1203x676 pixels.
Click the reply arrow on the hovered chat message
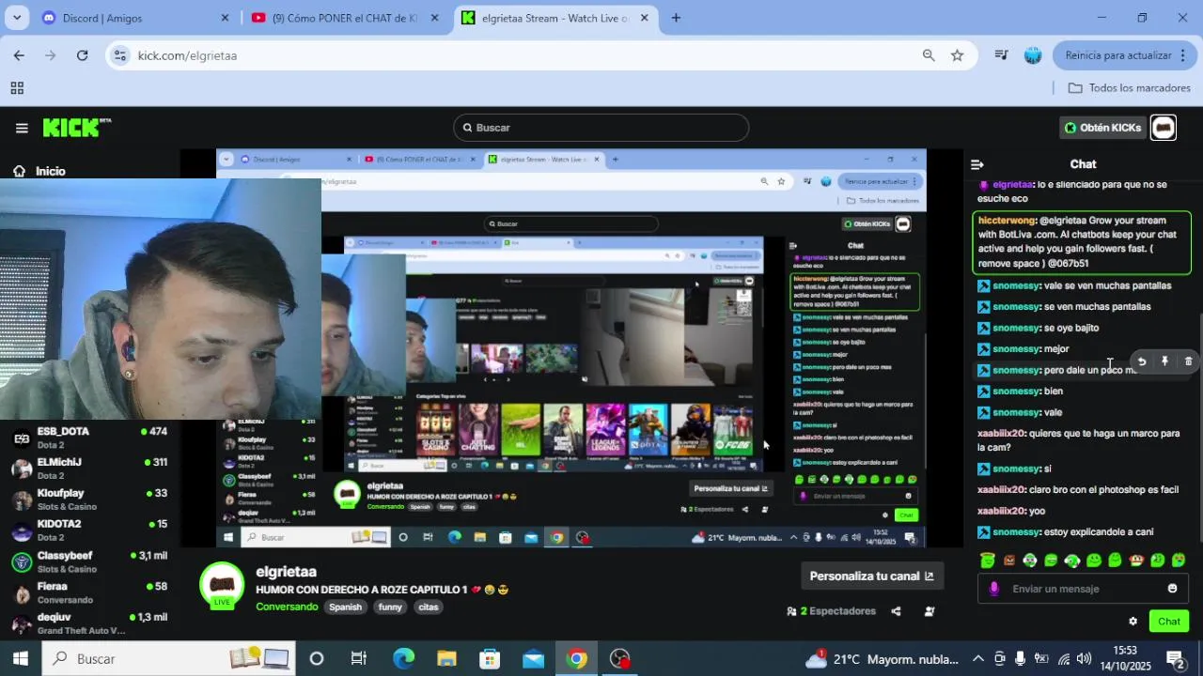pos(1142,361)
